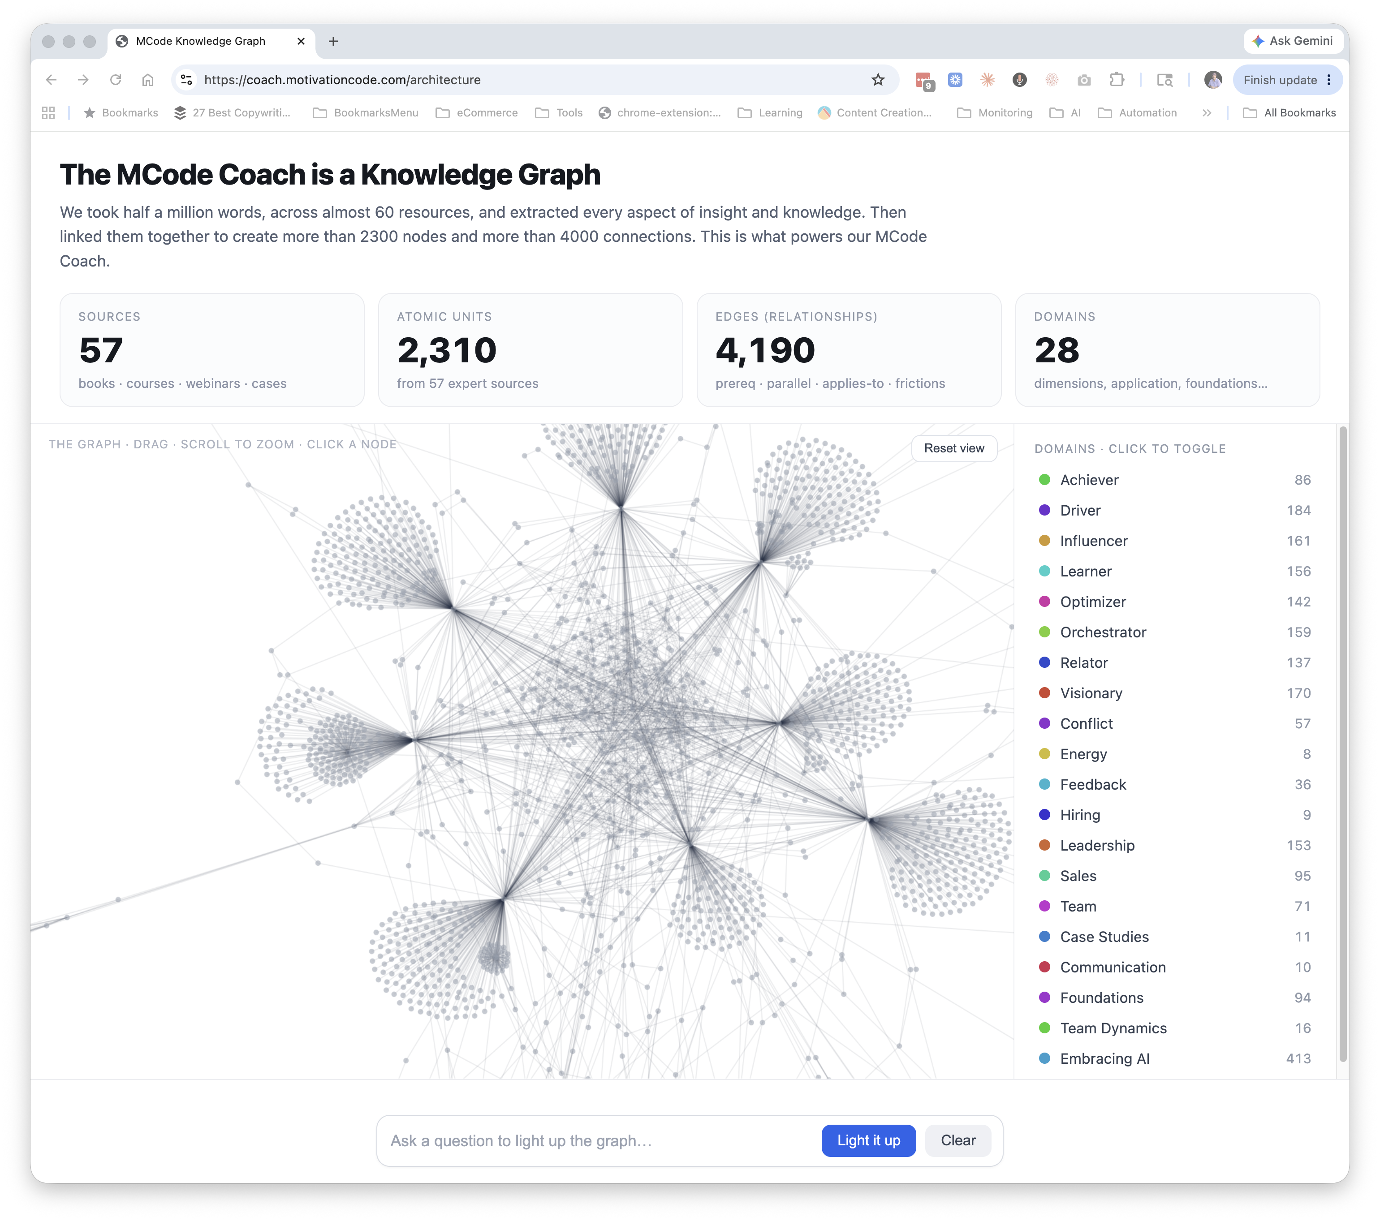Bookmark this page with the star icon
1380x1221 pixels.
(x=878, y=80)
